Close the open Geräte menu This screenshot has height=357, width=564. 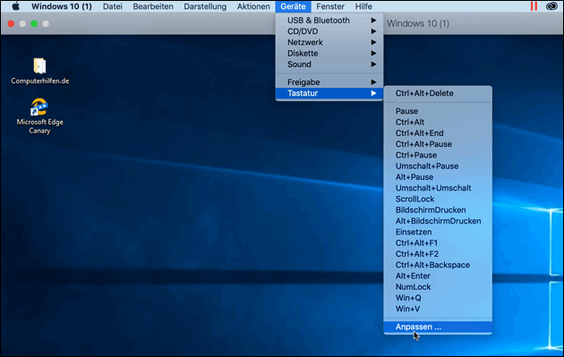pyautogui.click(x=293, y=6)
